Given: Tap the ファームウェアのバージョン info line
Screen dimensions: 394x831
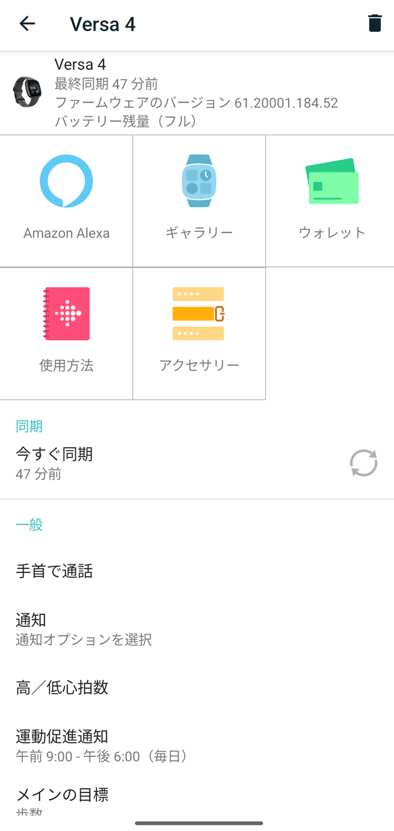Looking at the screenshot, I should 196,103.
